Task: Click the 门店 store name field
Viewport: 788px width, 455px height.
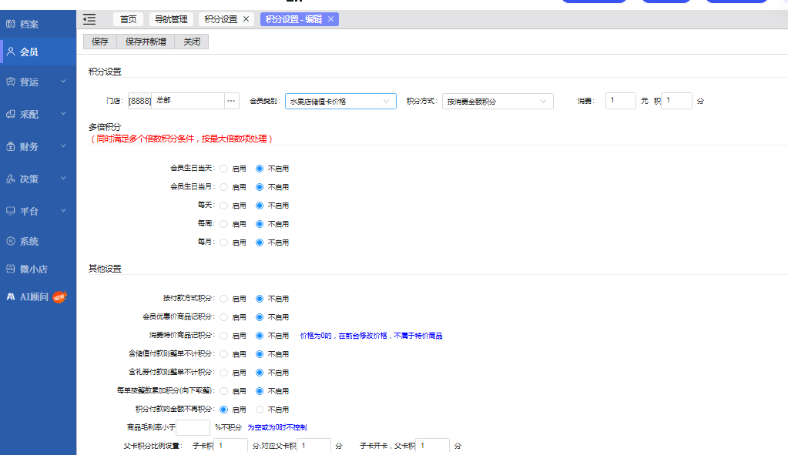Action: [187, 101]
